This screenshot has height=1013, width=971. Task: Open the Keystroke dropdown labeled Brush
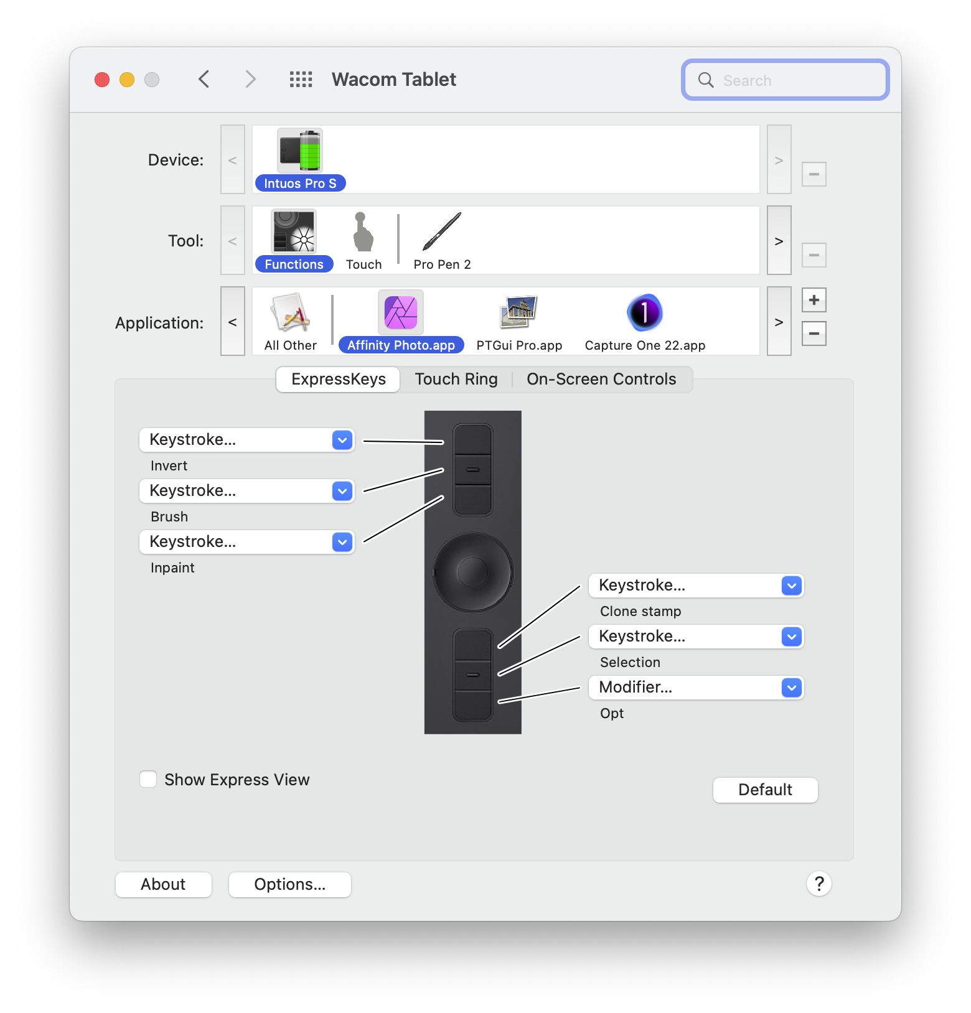click(x=246, y=491)
